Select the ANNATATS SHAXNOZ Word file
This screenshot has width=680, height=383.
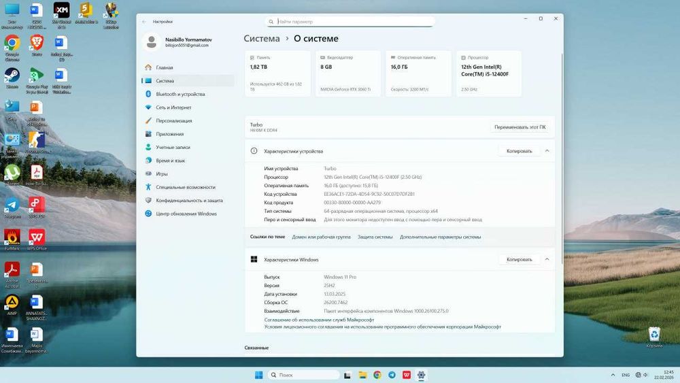click(x=37, y=307)
